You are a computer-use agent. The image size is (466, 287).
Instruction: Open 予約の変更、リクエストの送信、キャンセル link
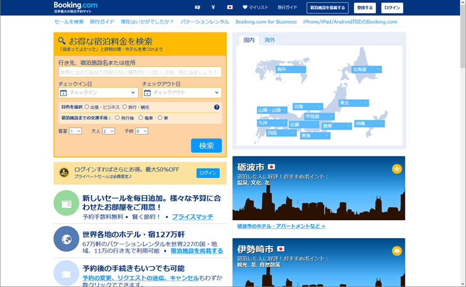coord(140,278)
